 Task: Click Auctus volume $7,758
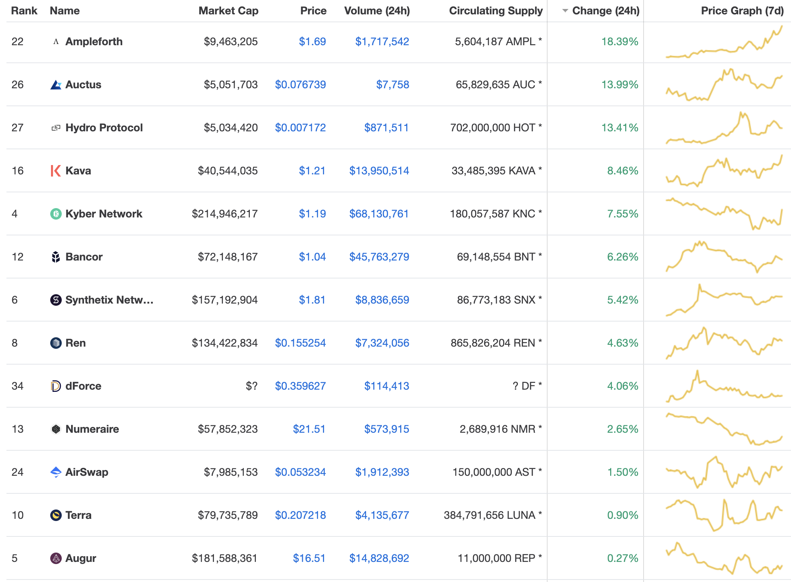point(393,85)
